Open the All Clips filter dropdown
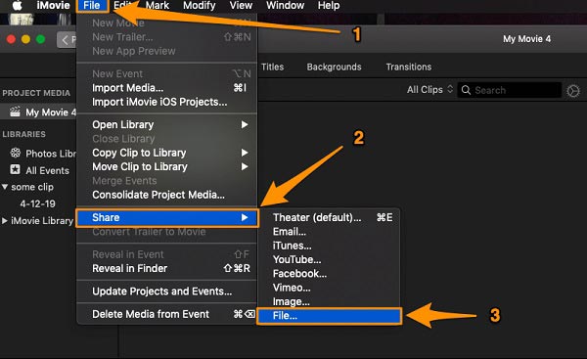The width and height of the screenshot is (587, 359). point(429,90)
